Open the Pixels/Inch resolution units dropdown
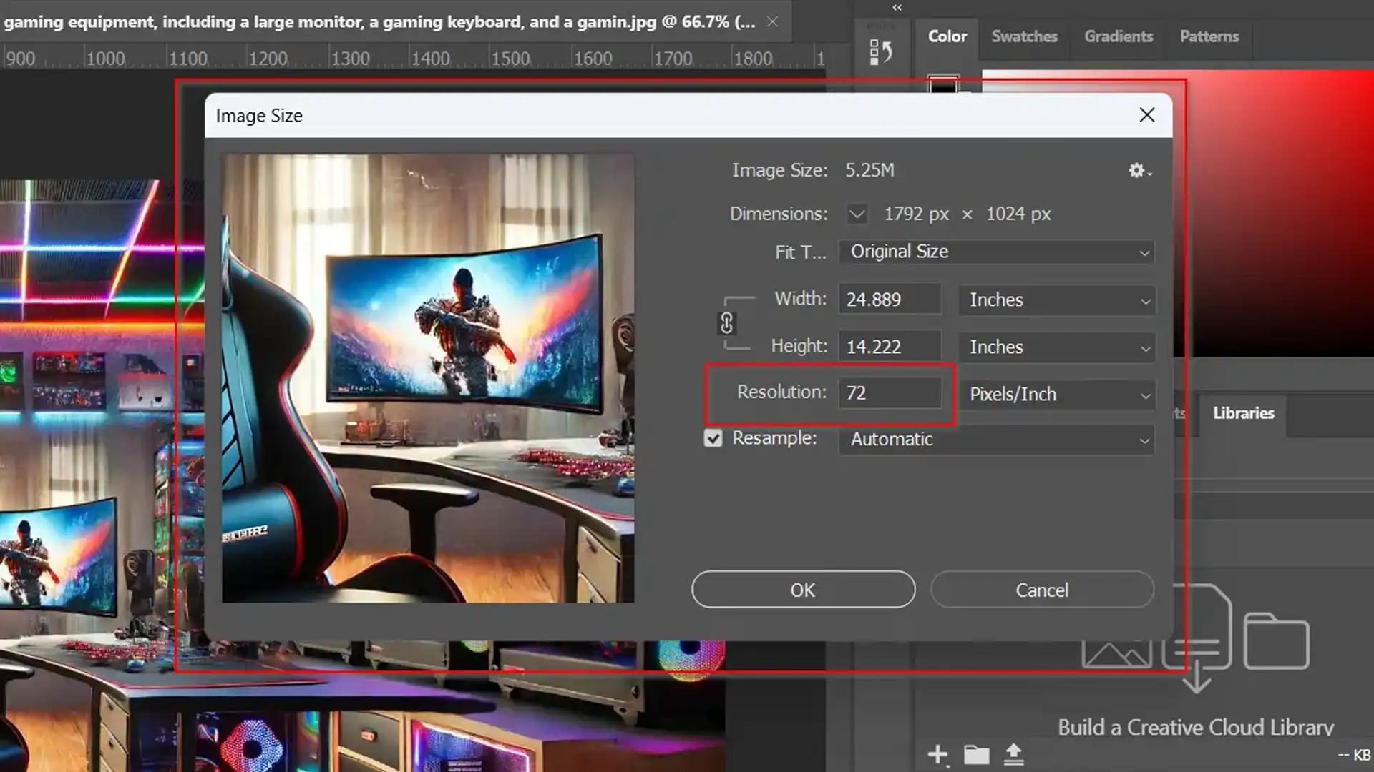This screenshot has width=1374, height=772. (1057, 395)
